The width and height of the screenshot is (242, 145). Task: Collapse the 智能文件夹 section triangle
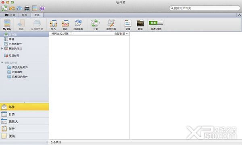tap(2, 62)
